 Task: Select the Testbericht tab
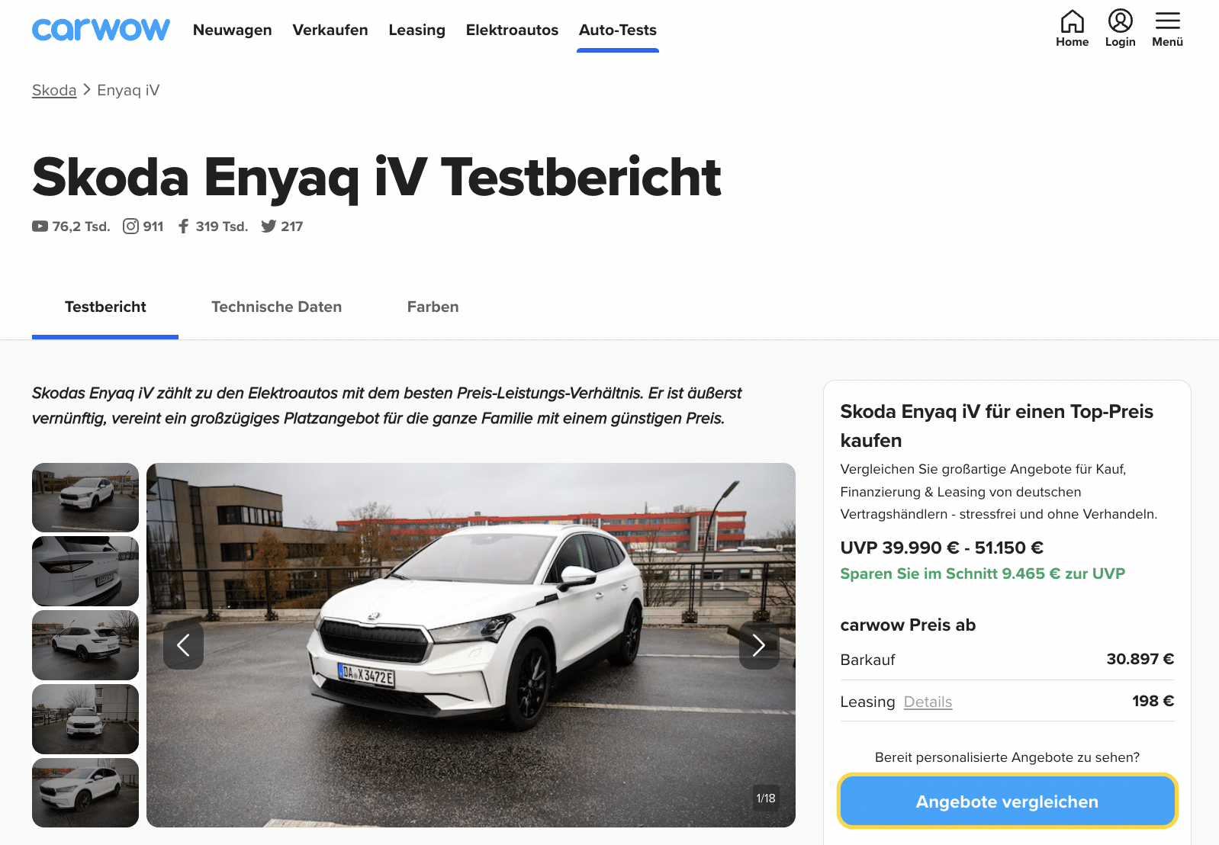(105, 307)
